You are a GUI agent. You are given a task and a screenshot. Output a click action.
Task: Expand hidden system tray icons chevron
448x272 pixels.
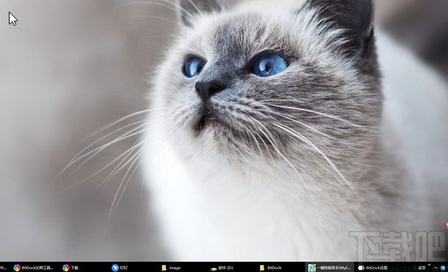(x=435, y=268)
